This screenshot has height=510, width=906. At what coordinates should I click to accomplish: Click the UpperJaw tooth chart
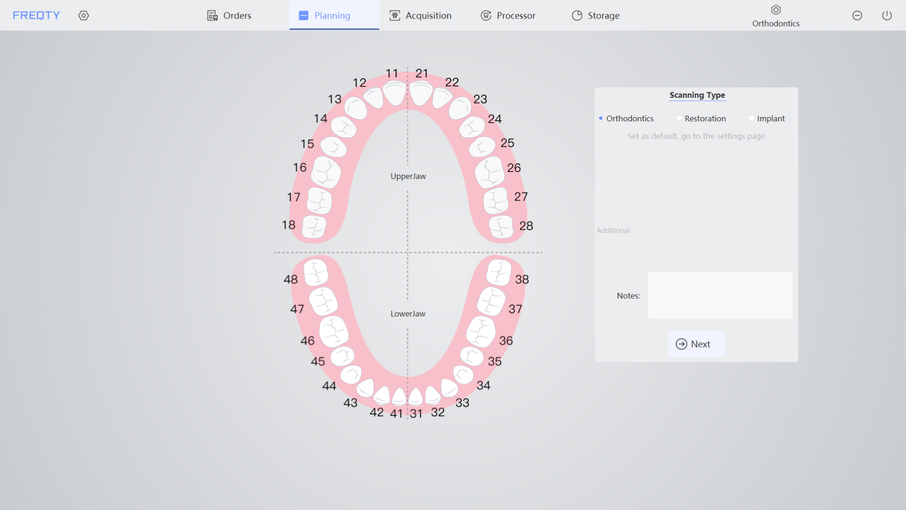[407, 176]
